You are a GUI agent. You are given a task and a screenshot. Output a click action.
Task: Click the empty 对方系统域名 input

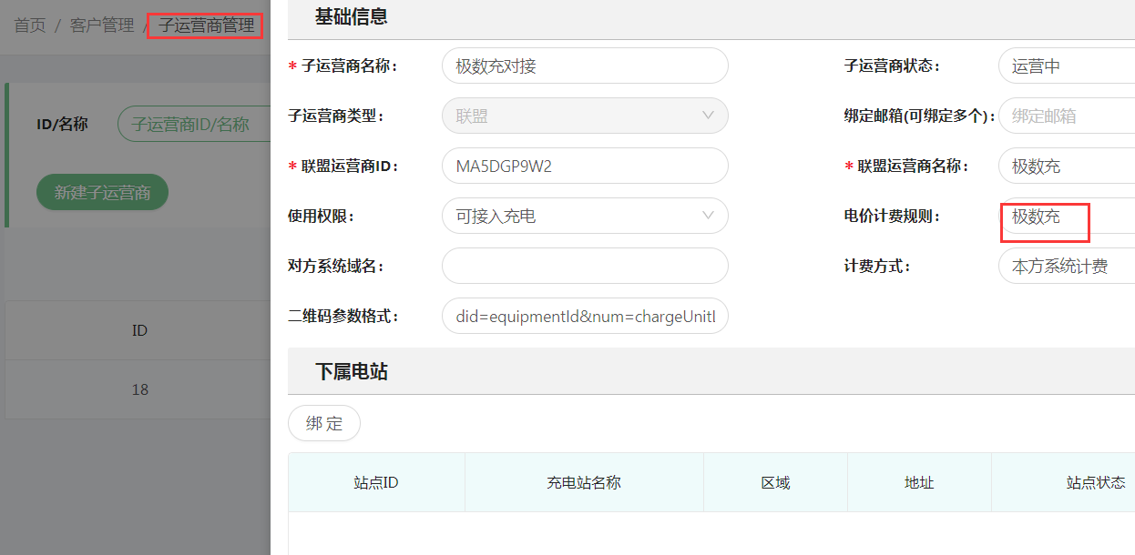[x=585, y=266]
